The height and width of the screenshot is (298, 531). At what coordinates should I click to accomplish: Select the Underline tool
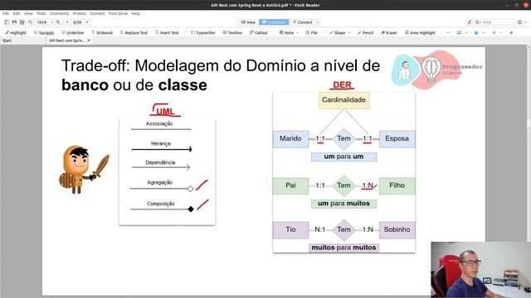pos(72,33)
